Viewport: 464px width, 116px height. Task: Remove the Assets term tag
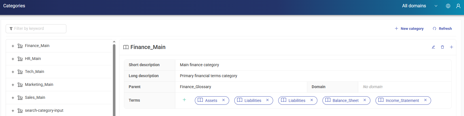[223, 100]
